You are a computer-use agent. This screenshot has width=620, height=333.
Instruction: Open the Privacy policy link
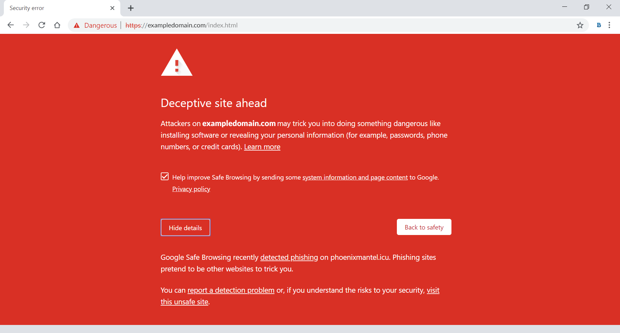[191, 189]
